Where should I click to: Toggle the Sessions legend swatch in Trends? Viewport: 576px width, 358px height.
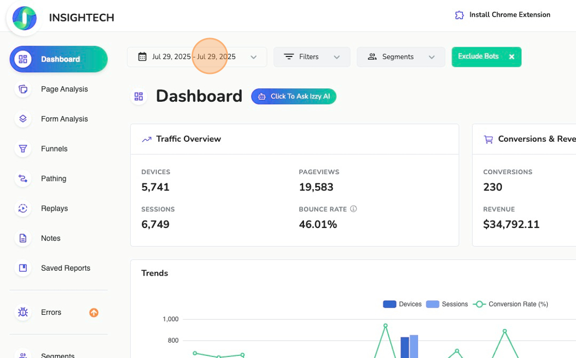433,304
